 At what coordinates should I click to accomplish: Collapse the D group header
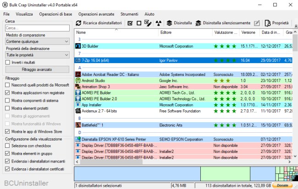[80, 132]
